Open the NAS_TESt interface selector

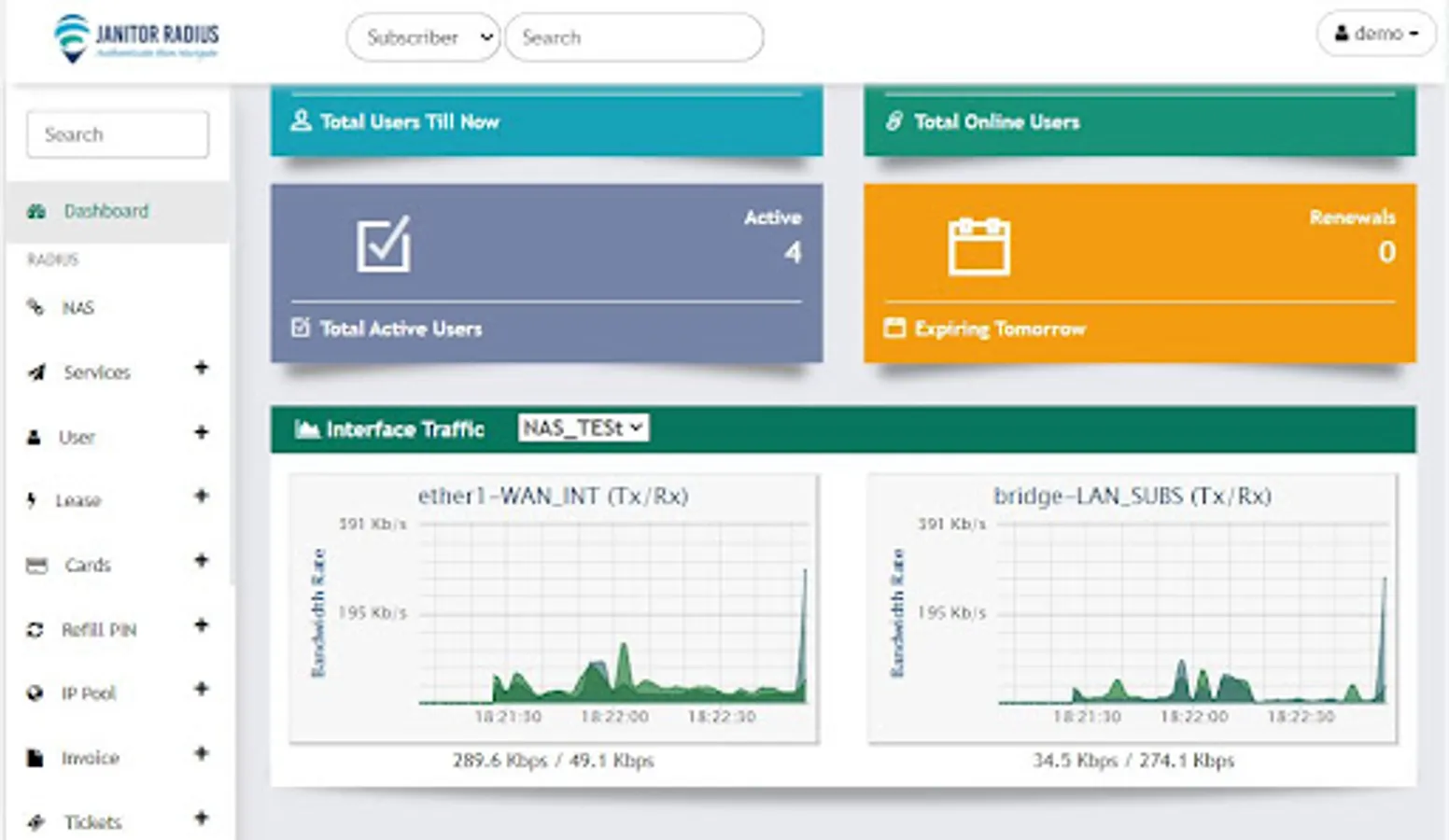(x=584, y=427)
